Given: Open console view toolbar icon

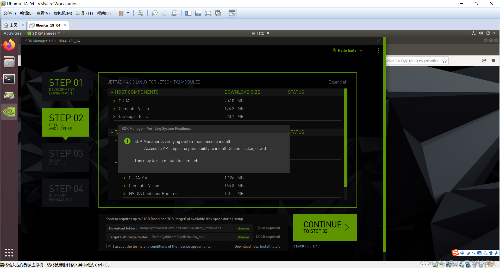Looking at the screenshot, I should tap(232, 13).
